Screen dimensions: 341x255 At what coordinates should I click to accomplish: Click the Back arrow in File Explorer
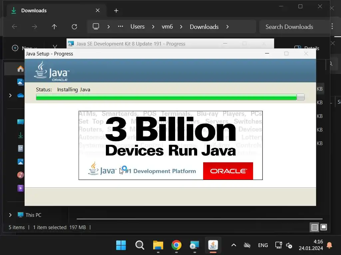click(x=15, y=27)
